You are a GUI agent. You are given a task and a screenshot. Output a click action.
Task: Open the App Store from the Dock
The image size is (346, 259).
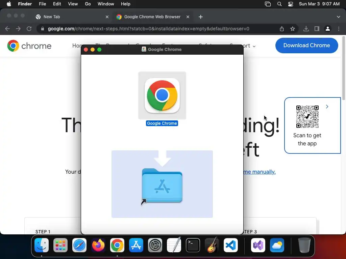pos(136,245)
